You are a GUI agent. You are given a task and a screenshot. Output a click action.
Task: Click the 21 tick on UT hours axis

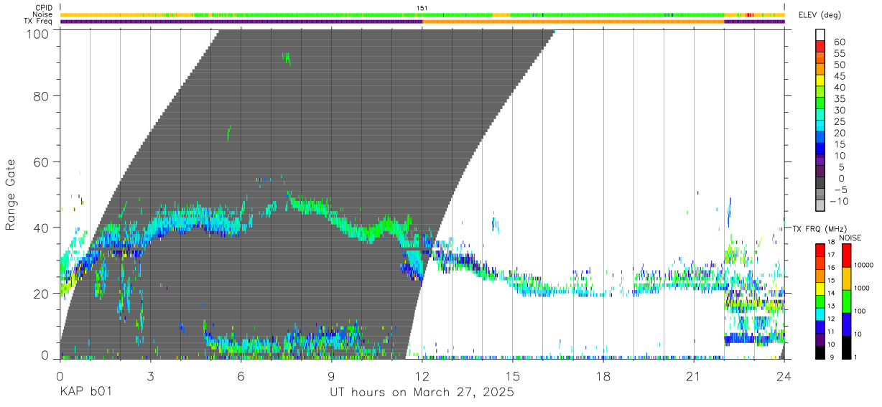694,375
